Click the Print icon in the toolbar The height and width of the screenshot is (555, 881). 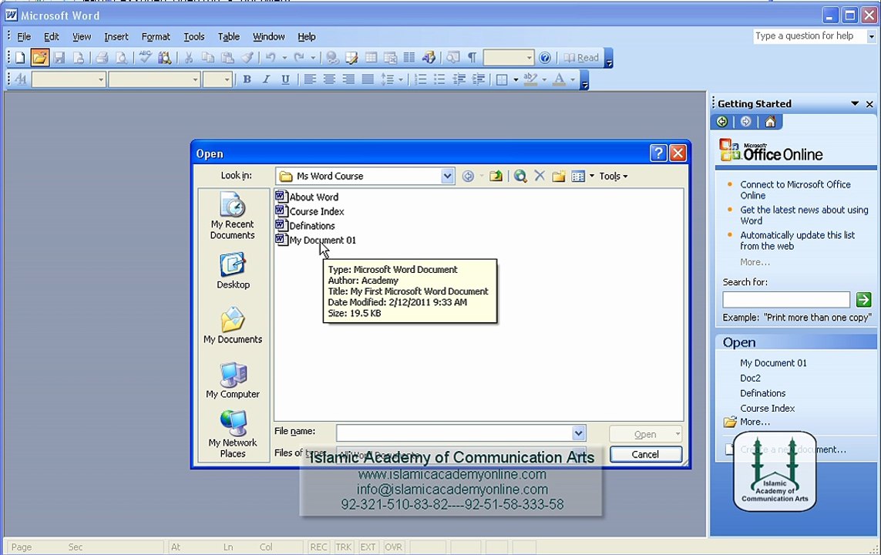tap(102, 57)
